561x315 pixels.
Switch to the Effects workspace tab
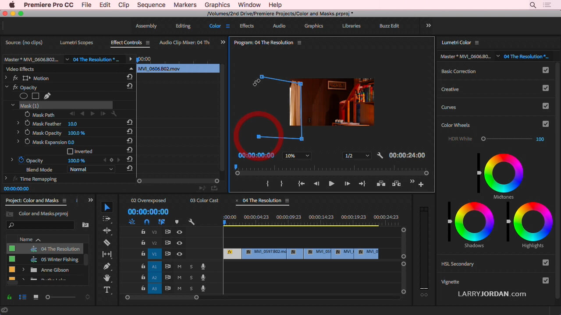coord(246,26)
